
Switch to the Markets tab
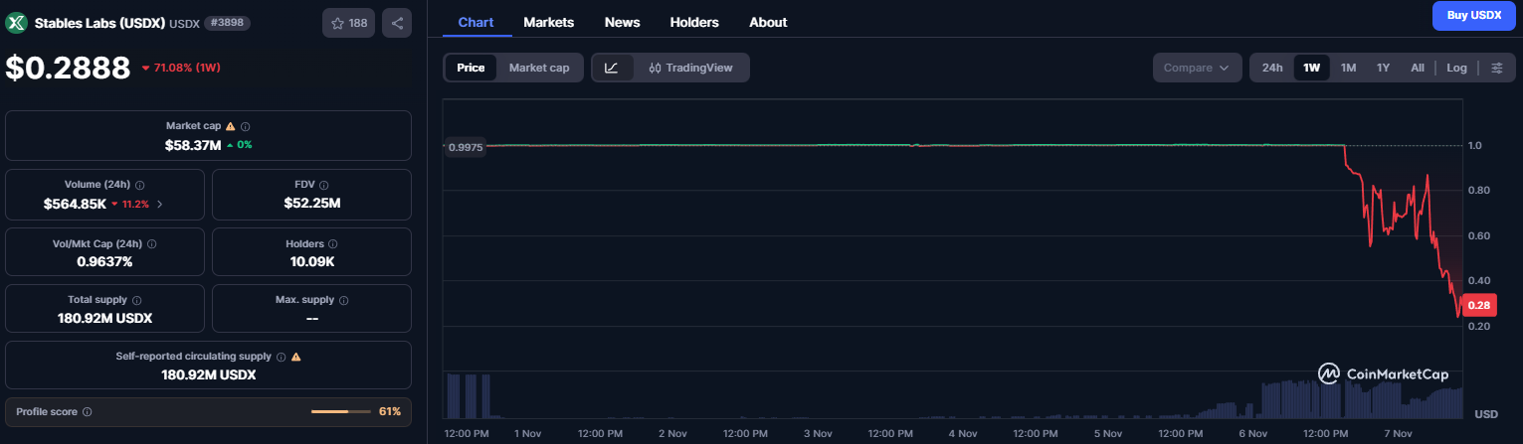(x=548, y=22)
